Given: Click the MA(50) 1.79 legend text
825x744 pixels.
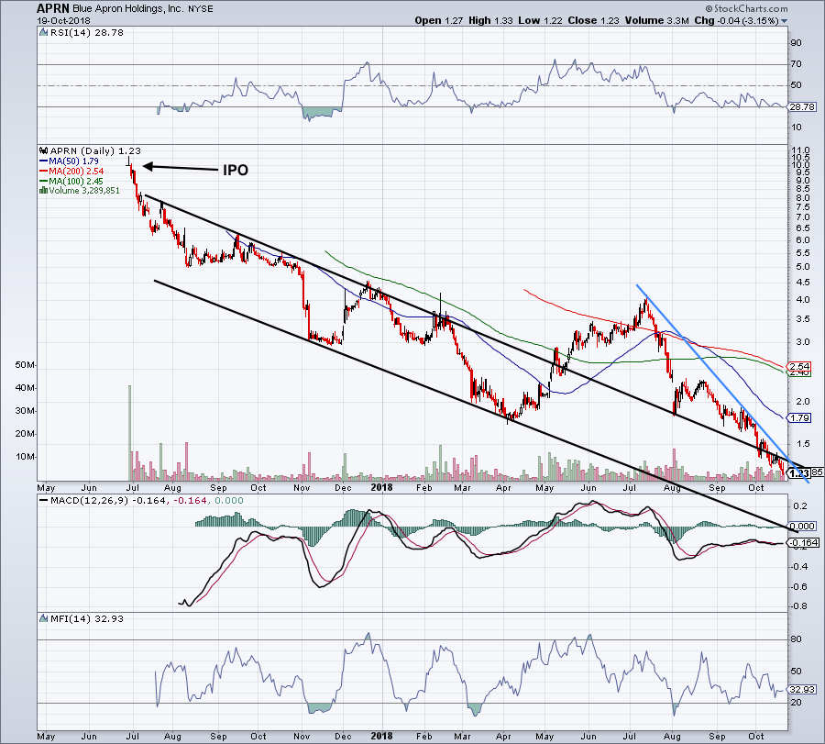Looking at the screenshot, I should click(73, 161).
